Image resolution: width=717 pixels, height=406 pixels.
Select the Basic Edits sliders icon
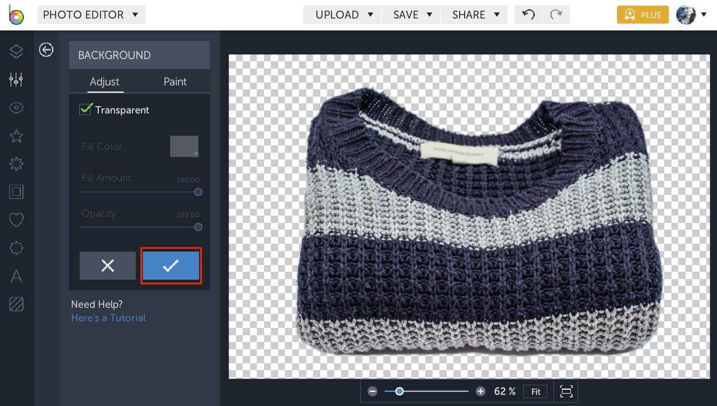pyautogui.click(x=16, y=79)
